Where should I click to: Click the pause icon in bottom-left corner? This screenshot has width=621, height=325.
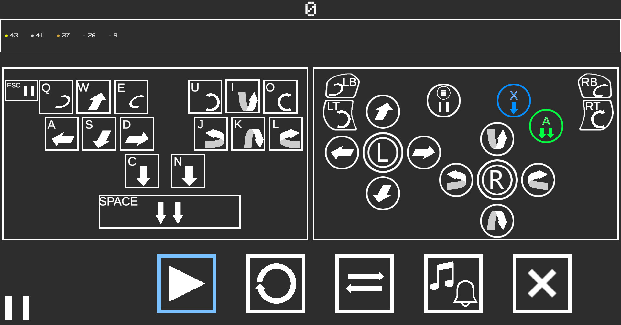pyautogui.click(x=17, y=308)
